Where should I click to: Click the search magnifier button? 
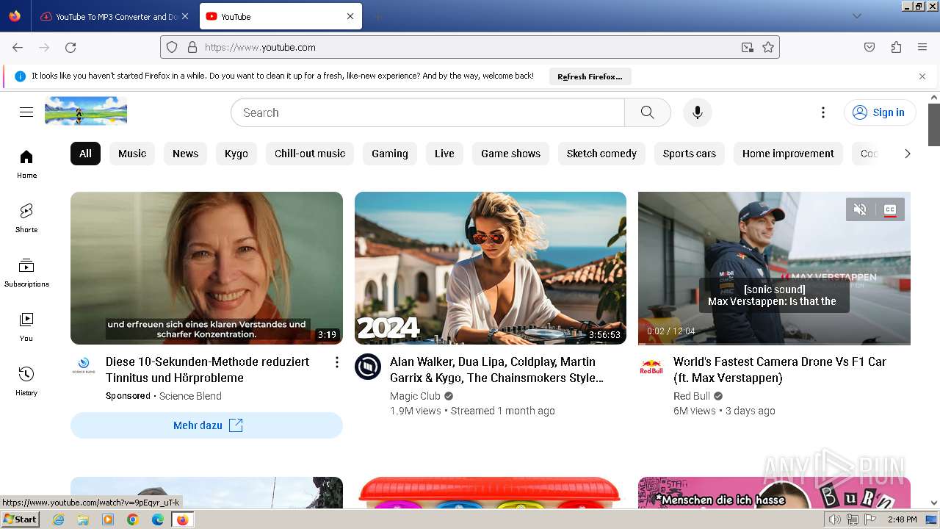[x=647, y=112]
